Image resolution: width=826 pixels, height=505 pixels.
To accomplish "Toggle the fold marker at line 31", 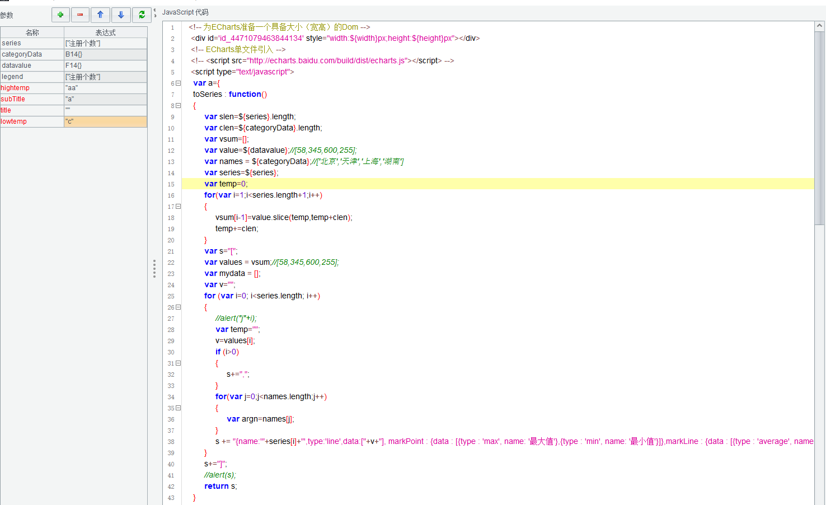I will coord(179,363).
